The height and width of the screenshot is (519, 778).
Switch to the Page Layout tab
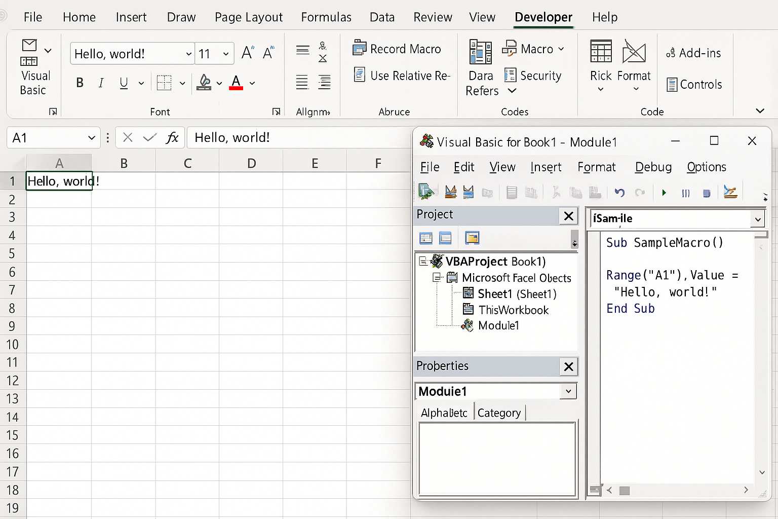coord(249,17)
